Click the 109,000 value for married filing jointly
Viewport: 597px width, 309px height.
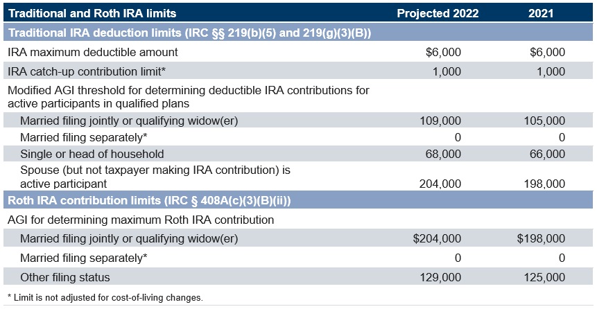pyautogui.click(x=440, y=121)
